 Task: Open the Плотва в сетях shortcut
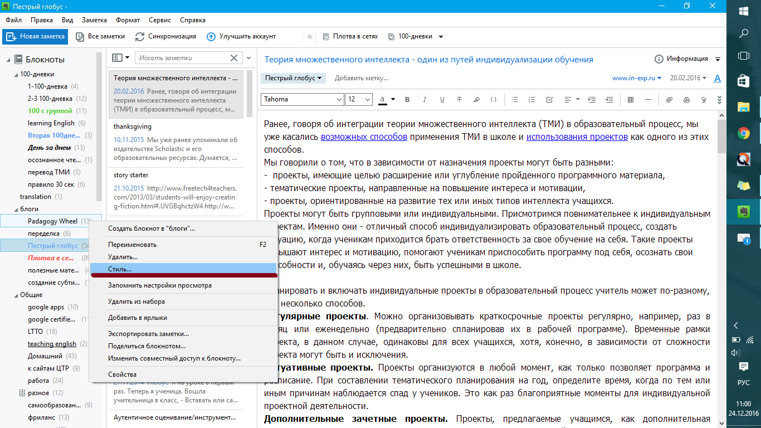pyautogui.click(x=350, y=37)
